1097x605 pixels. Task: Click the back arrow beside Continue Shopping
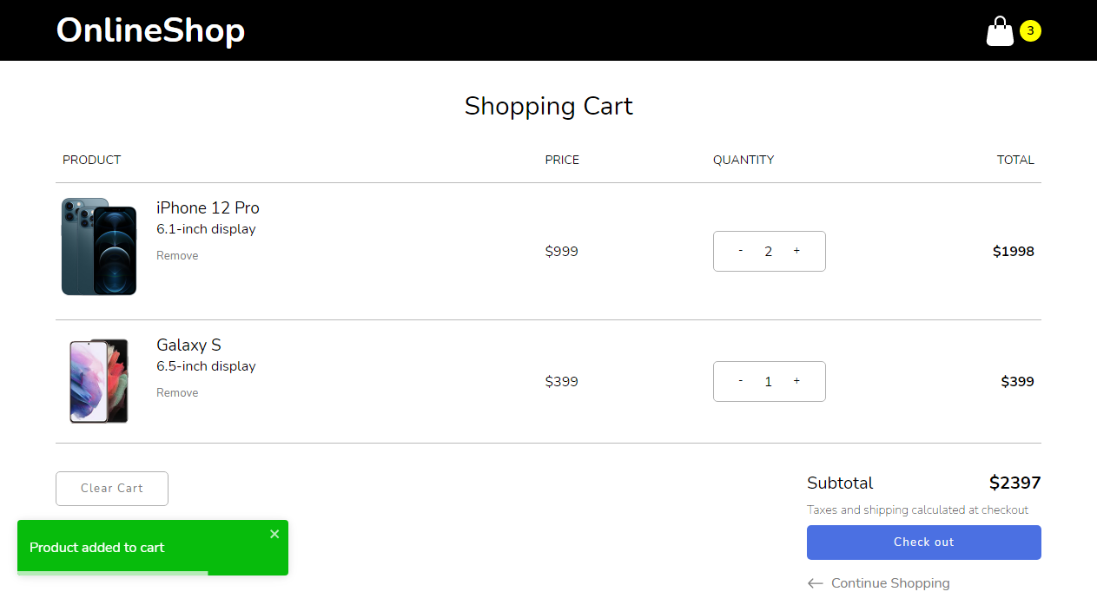click(815, 583)
